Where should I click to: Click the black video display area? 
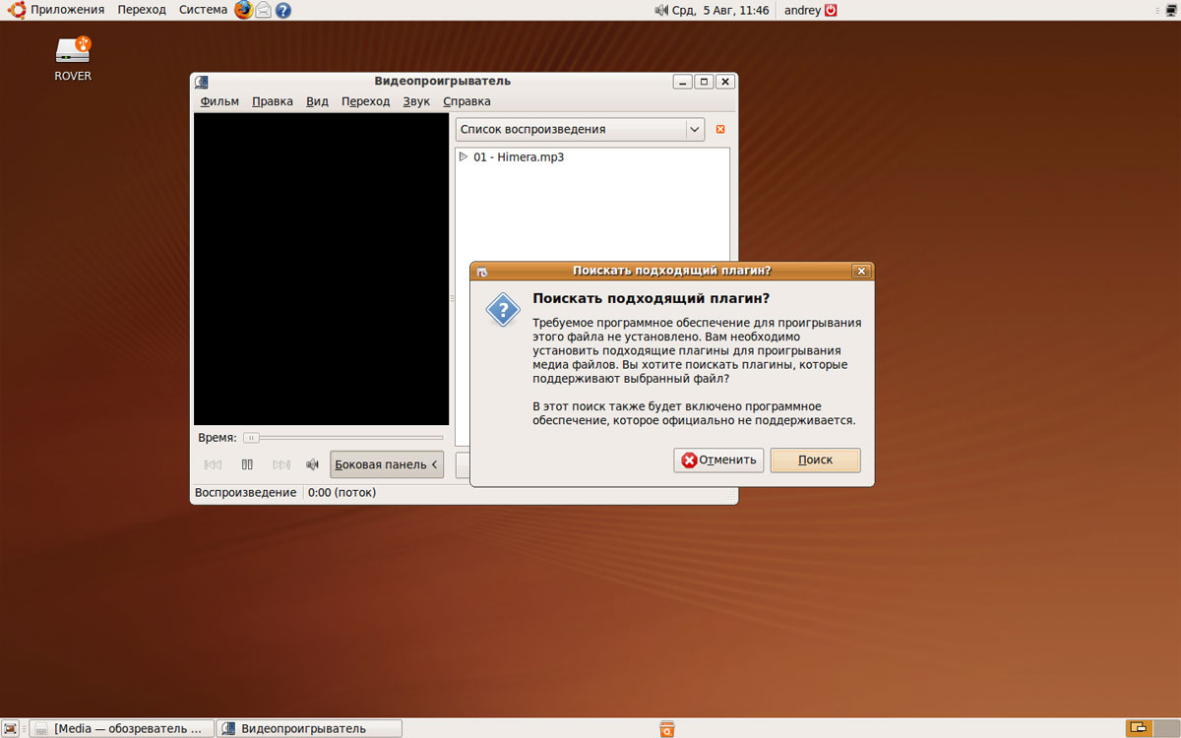click(x=321, y=269)
